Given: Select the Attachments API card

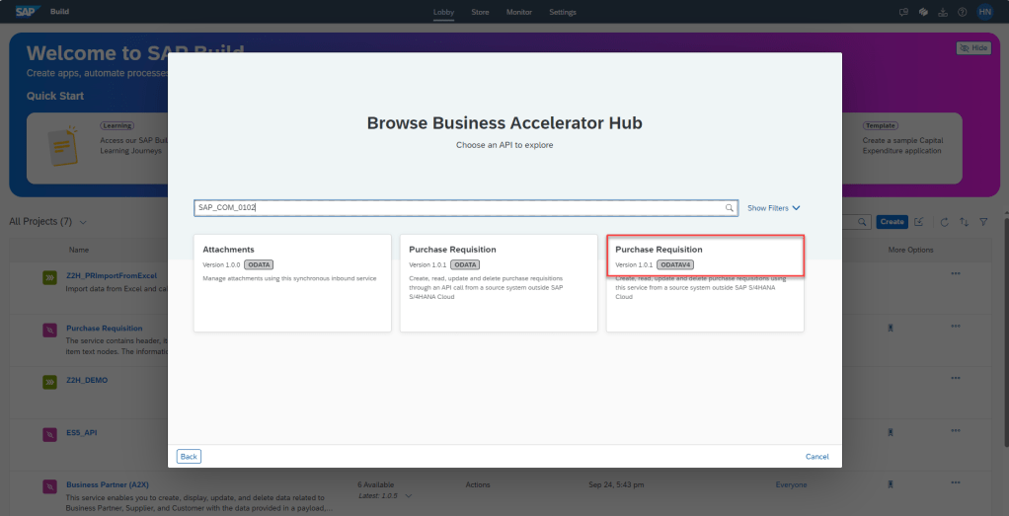Looking at the screenshot, I should pyautogui.click(x=292, y=282).
